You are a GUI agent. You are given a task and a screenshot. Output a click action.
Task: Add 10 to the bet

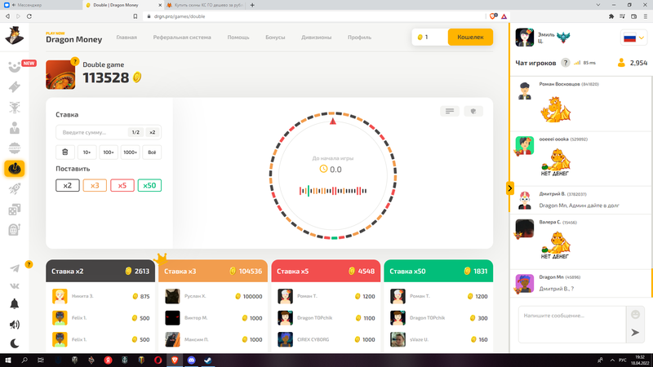(87, 153)
